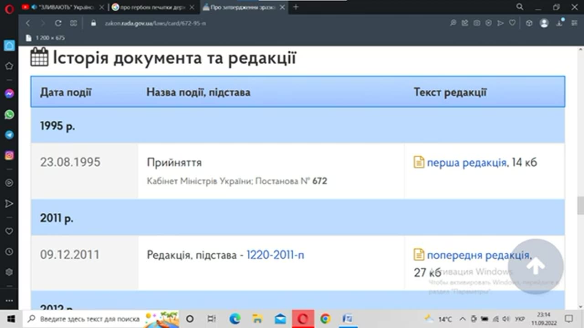Open the three-dots sidebar setup menu
This screenshot has width=584, height=328.
(9, 301)
